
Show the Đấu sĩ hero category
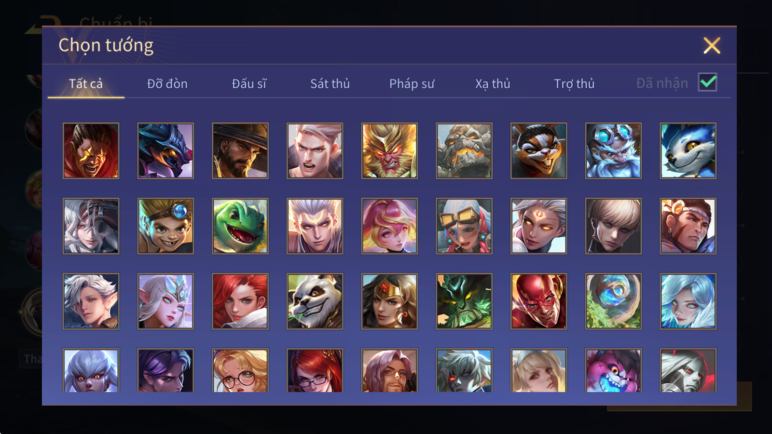(x=249, y=83)
